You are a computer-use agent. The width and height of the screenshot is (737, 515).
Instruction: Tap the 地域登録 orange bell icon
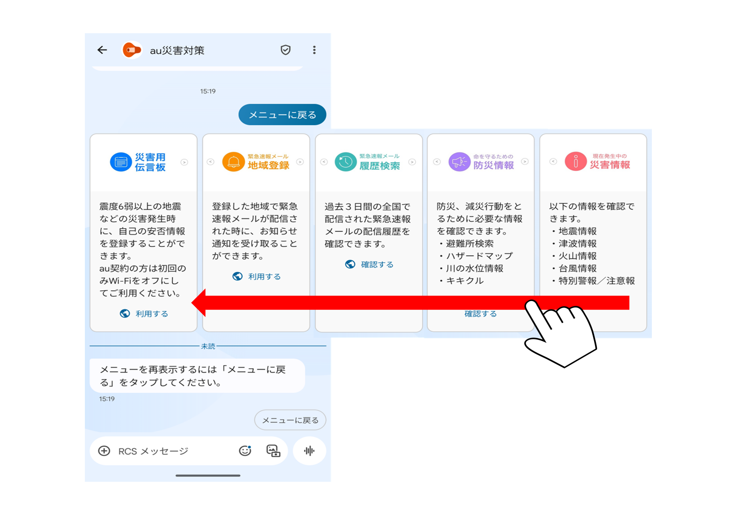pos(234,162)
